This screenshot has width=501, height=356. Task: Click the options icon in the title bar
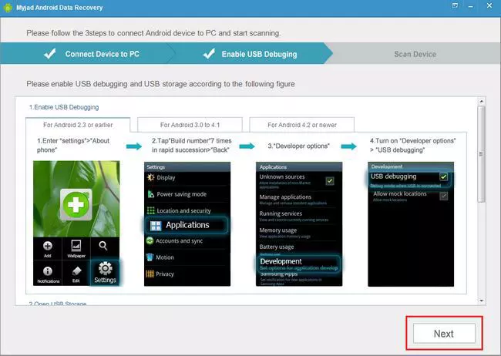point(455,5)
